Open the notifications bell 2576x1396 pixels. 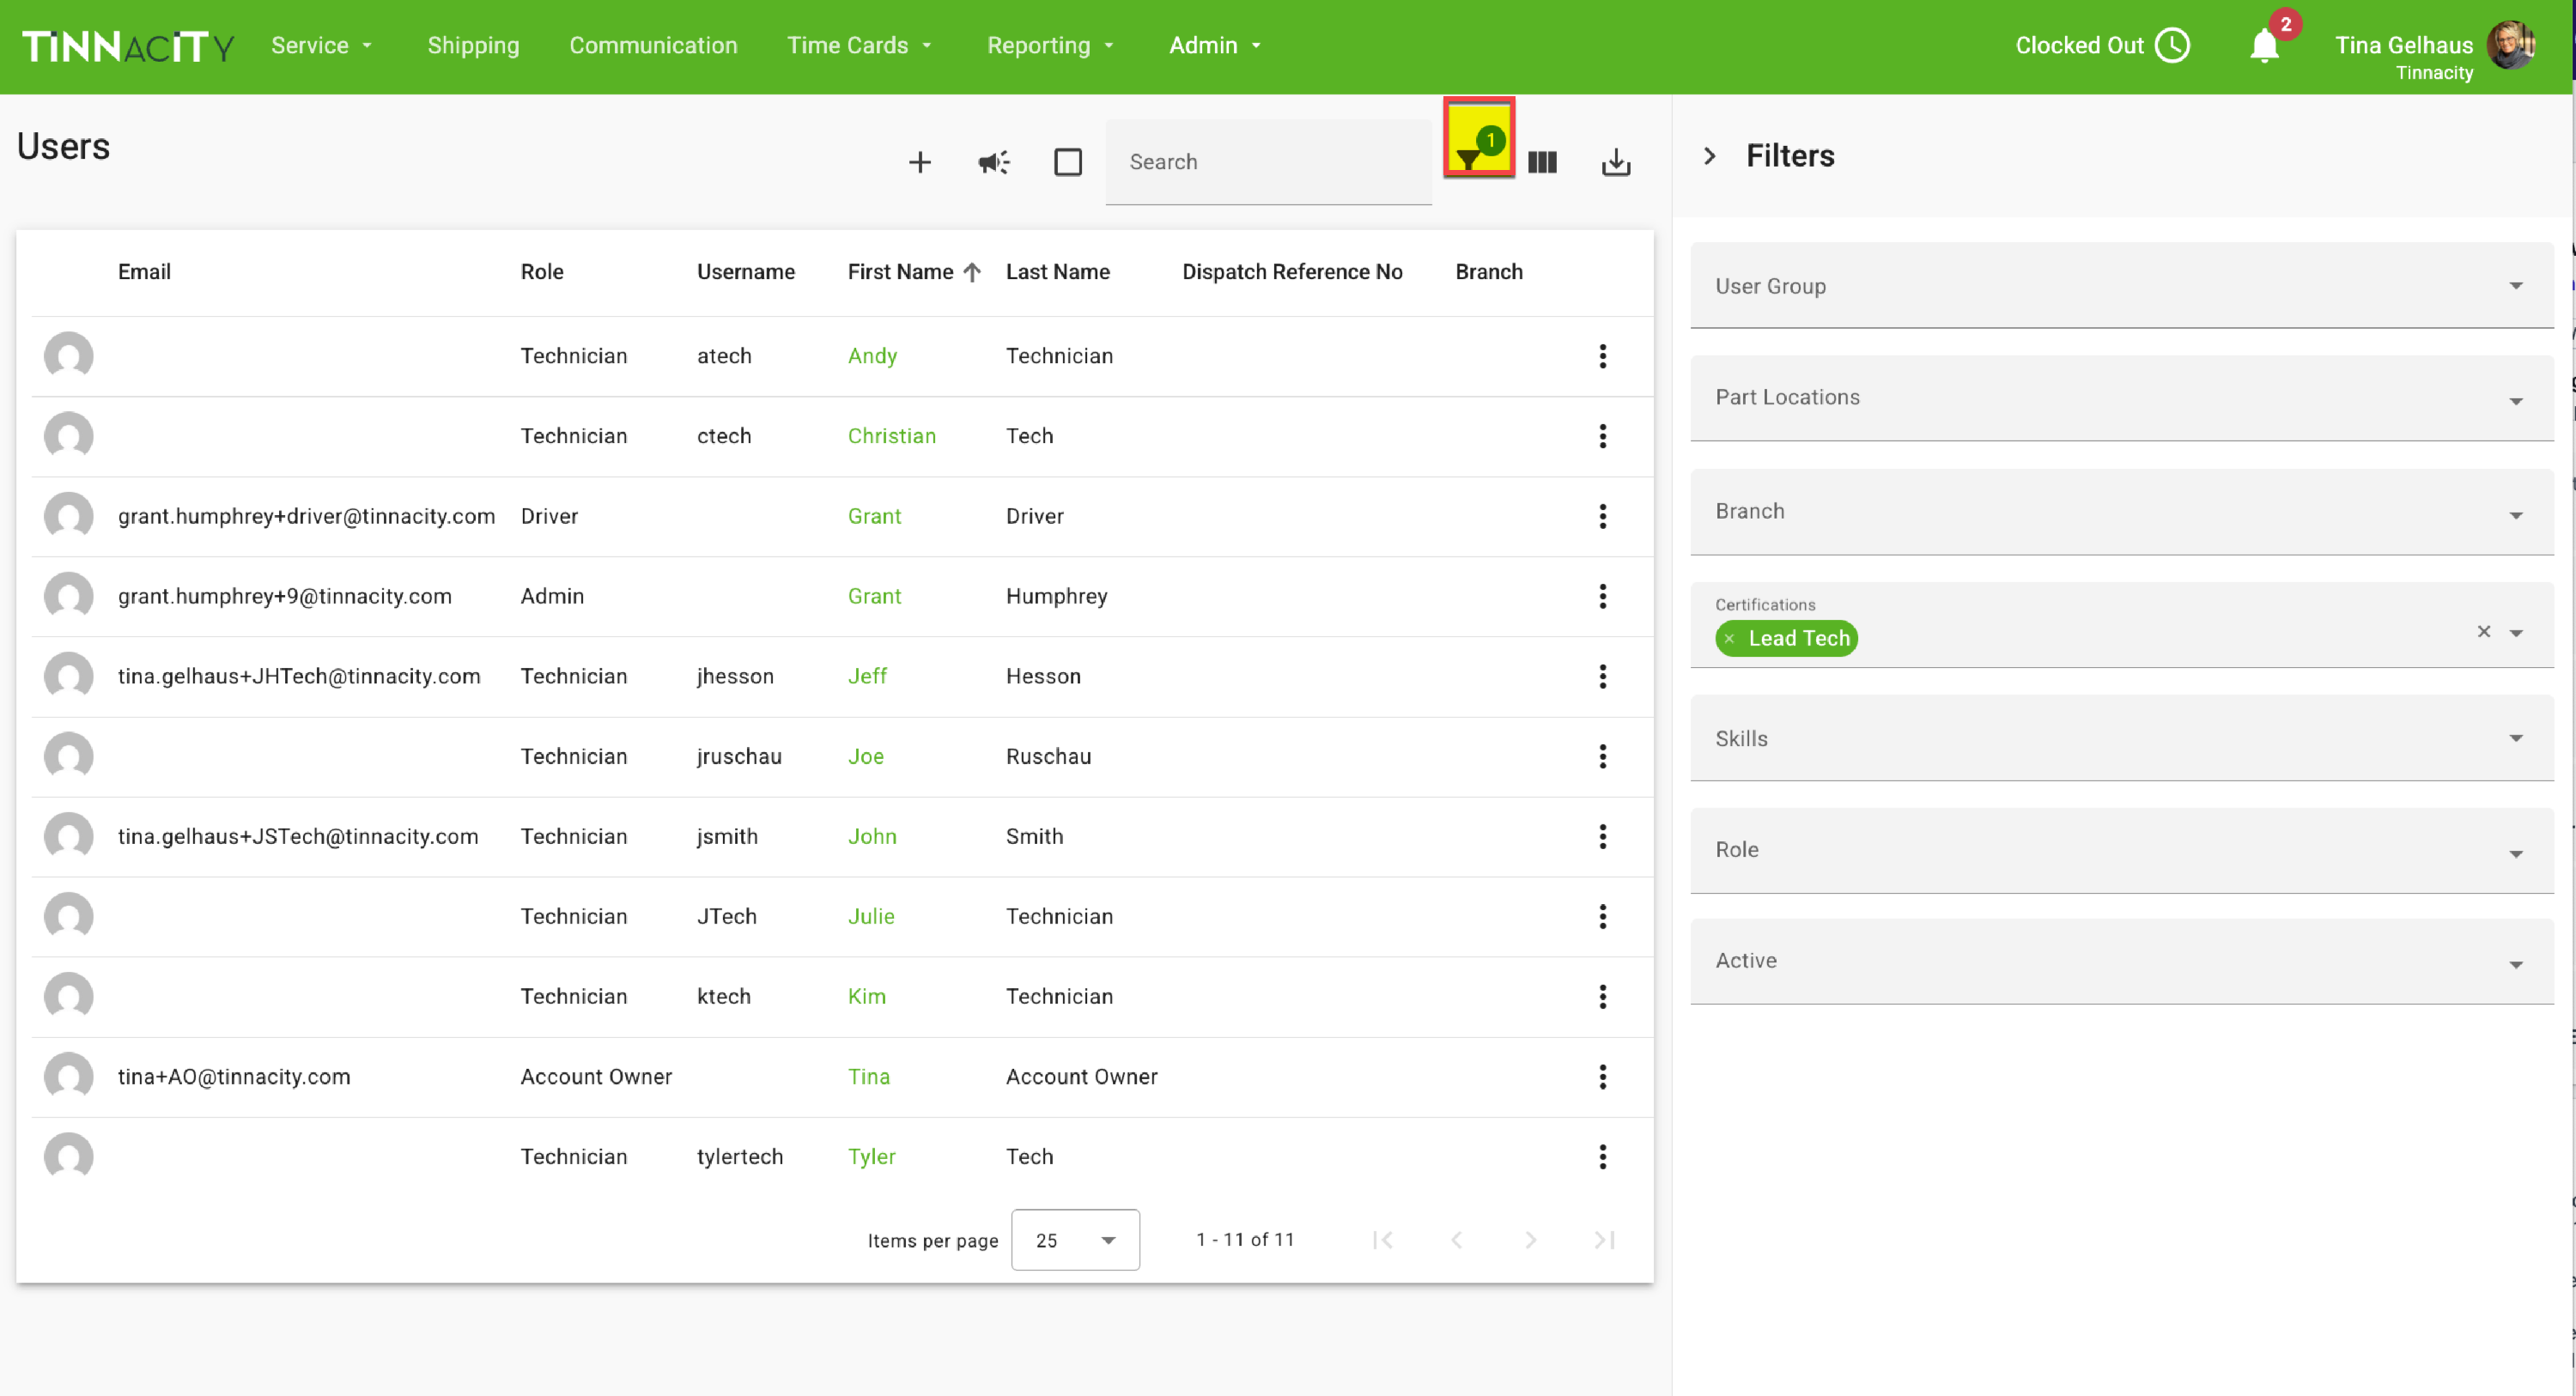tap(2264, 46)
